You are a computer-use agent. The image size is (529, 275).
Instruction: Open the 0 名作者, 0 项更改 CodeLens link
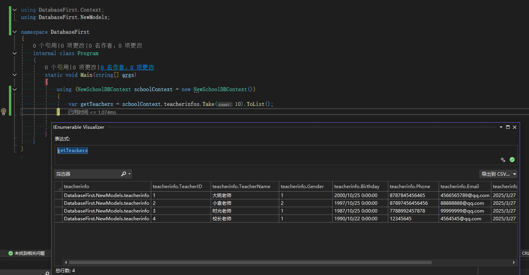click(x=127, y=67)
